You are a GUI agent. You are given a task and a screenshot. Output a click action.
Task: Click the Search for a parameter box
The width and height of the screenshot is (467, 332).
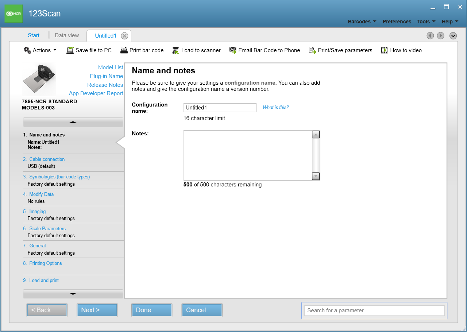point(374,310)
